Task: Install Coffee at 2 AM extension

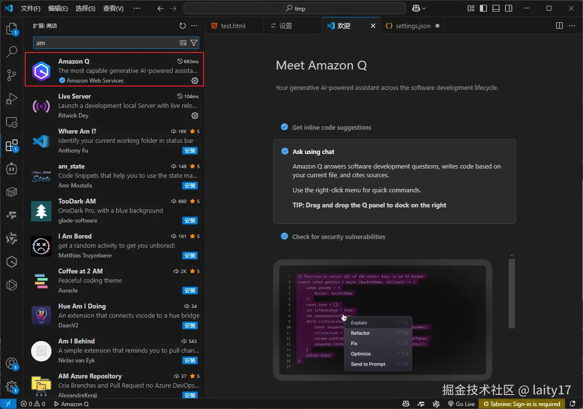Action: point(190,290)
